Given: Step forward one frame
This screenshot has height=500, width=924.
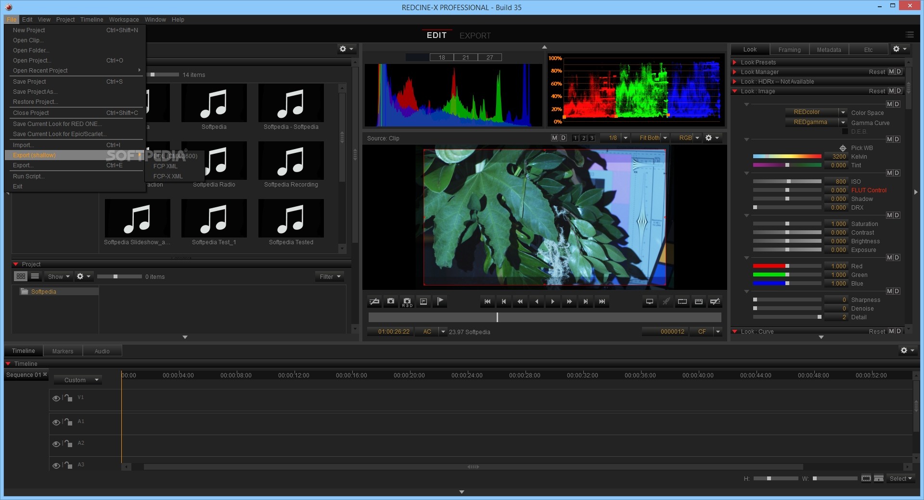Looking at the screenshot, I should (586, 301).
